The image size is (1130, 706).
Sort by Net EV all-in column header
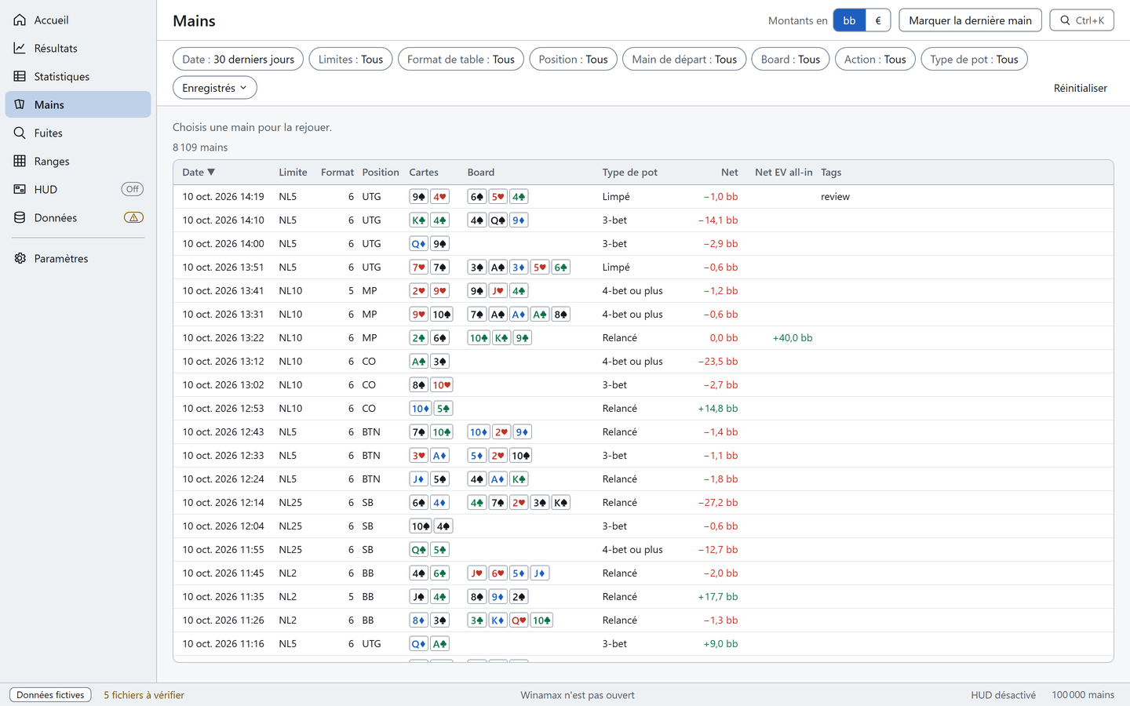783,172
